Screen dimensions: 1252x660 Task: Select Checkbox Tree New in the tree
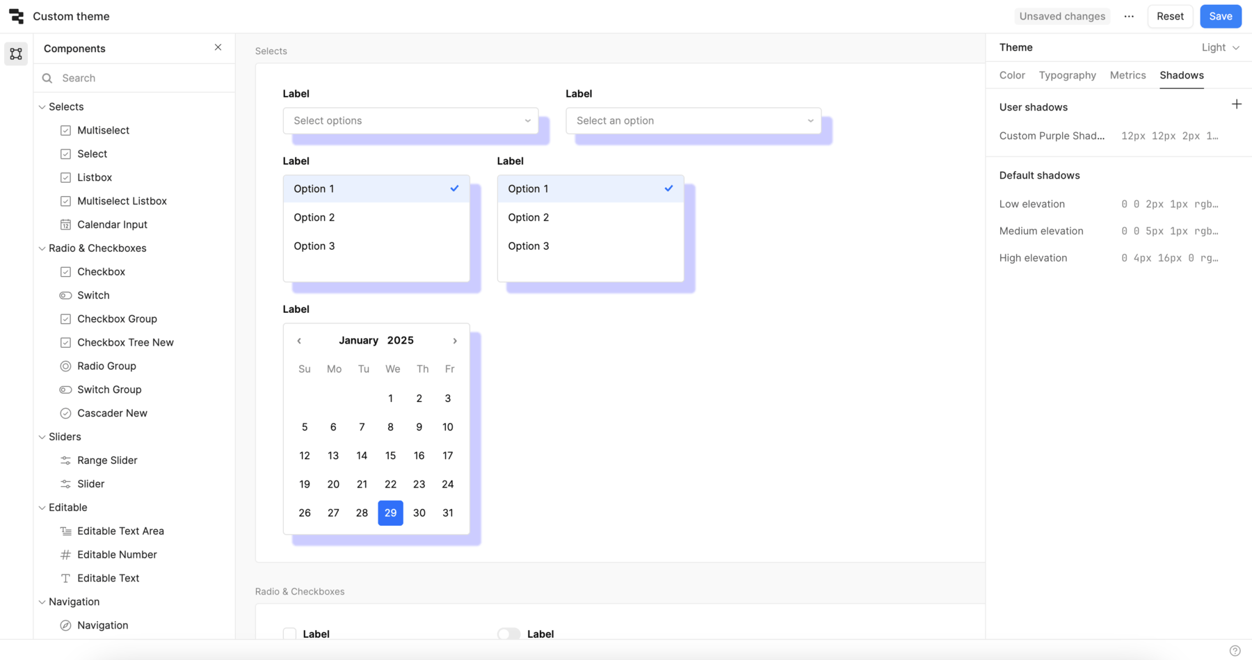click(x=125, y=342)
